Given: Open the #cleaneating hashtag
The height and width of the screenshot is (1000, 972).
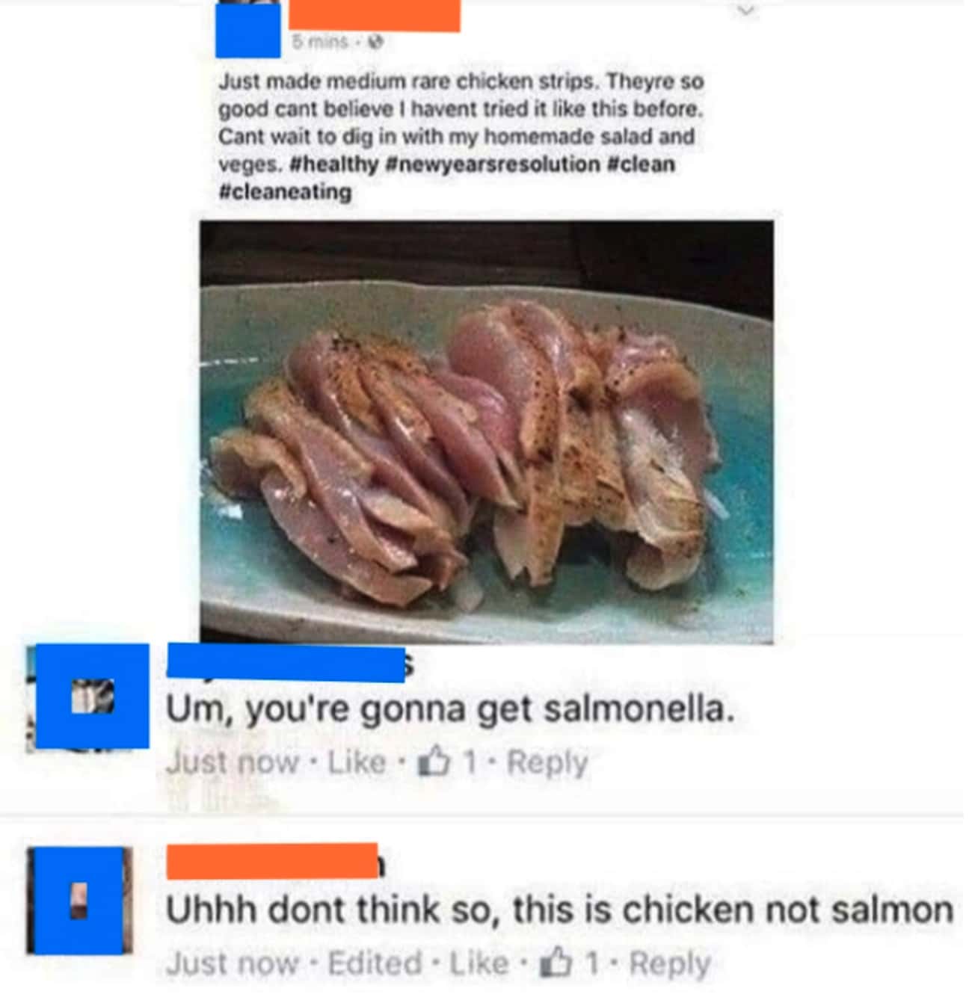Looking at the screenshot, I should (285, 192).
